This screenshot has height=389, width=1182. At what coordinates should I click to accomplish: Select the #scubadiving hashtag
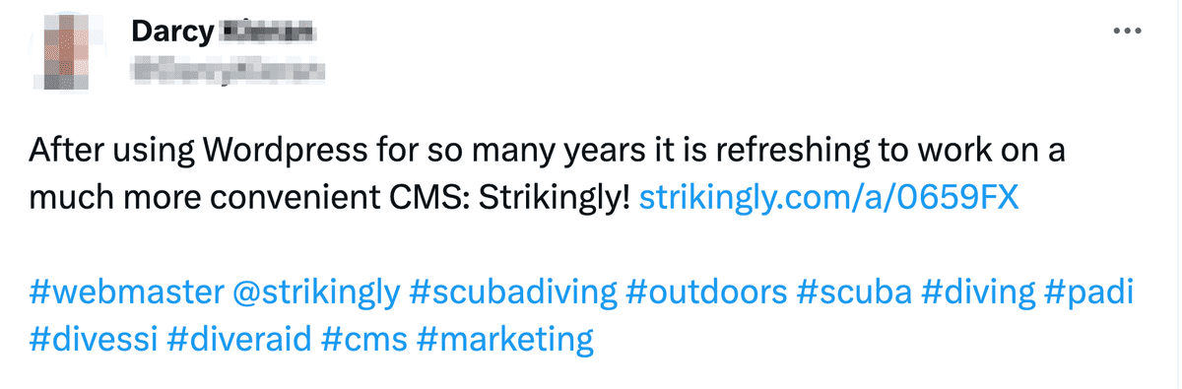tap(512, 292)
